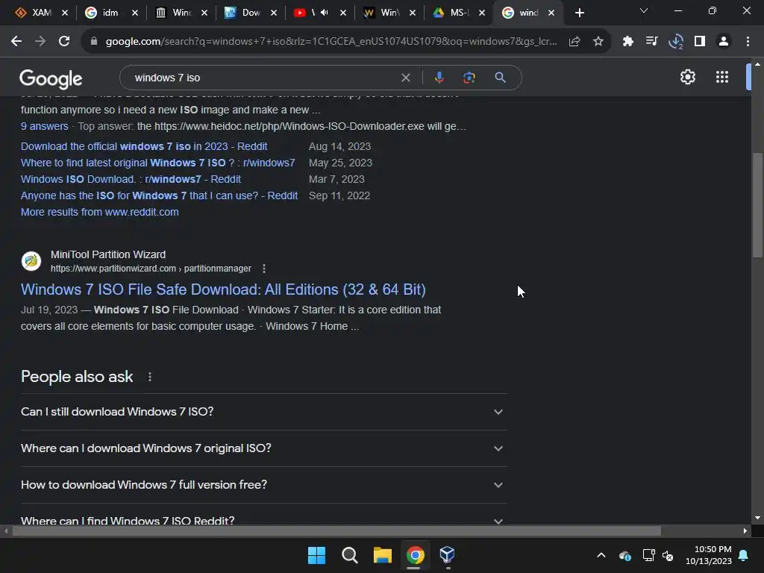
Task: Click the horizontal scrollbar thumb
Action: [x=336, y=530]
